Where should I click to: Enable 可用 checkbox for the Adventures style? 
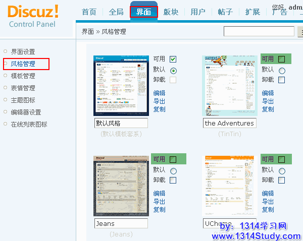(281, 59)
